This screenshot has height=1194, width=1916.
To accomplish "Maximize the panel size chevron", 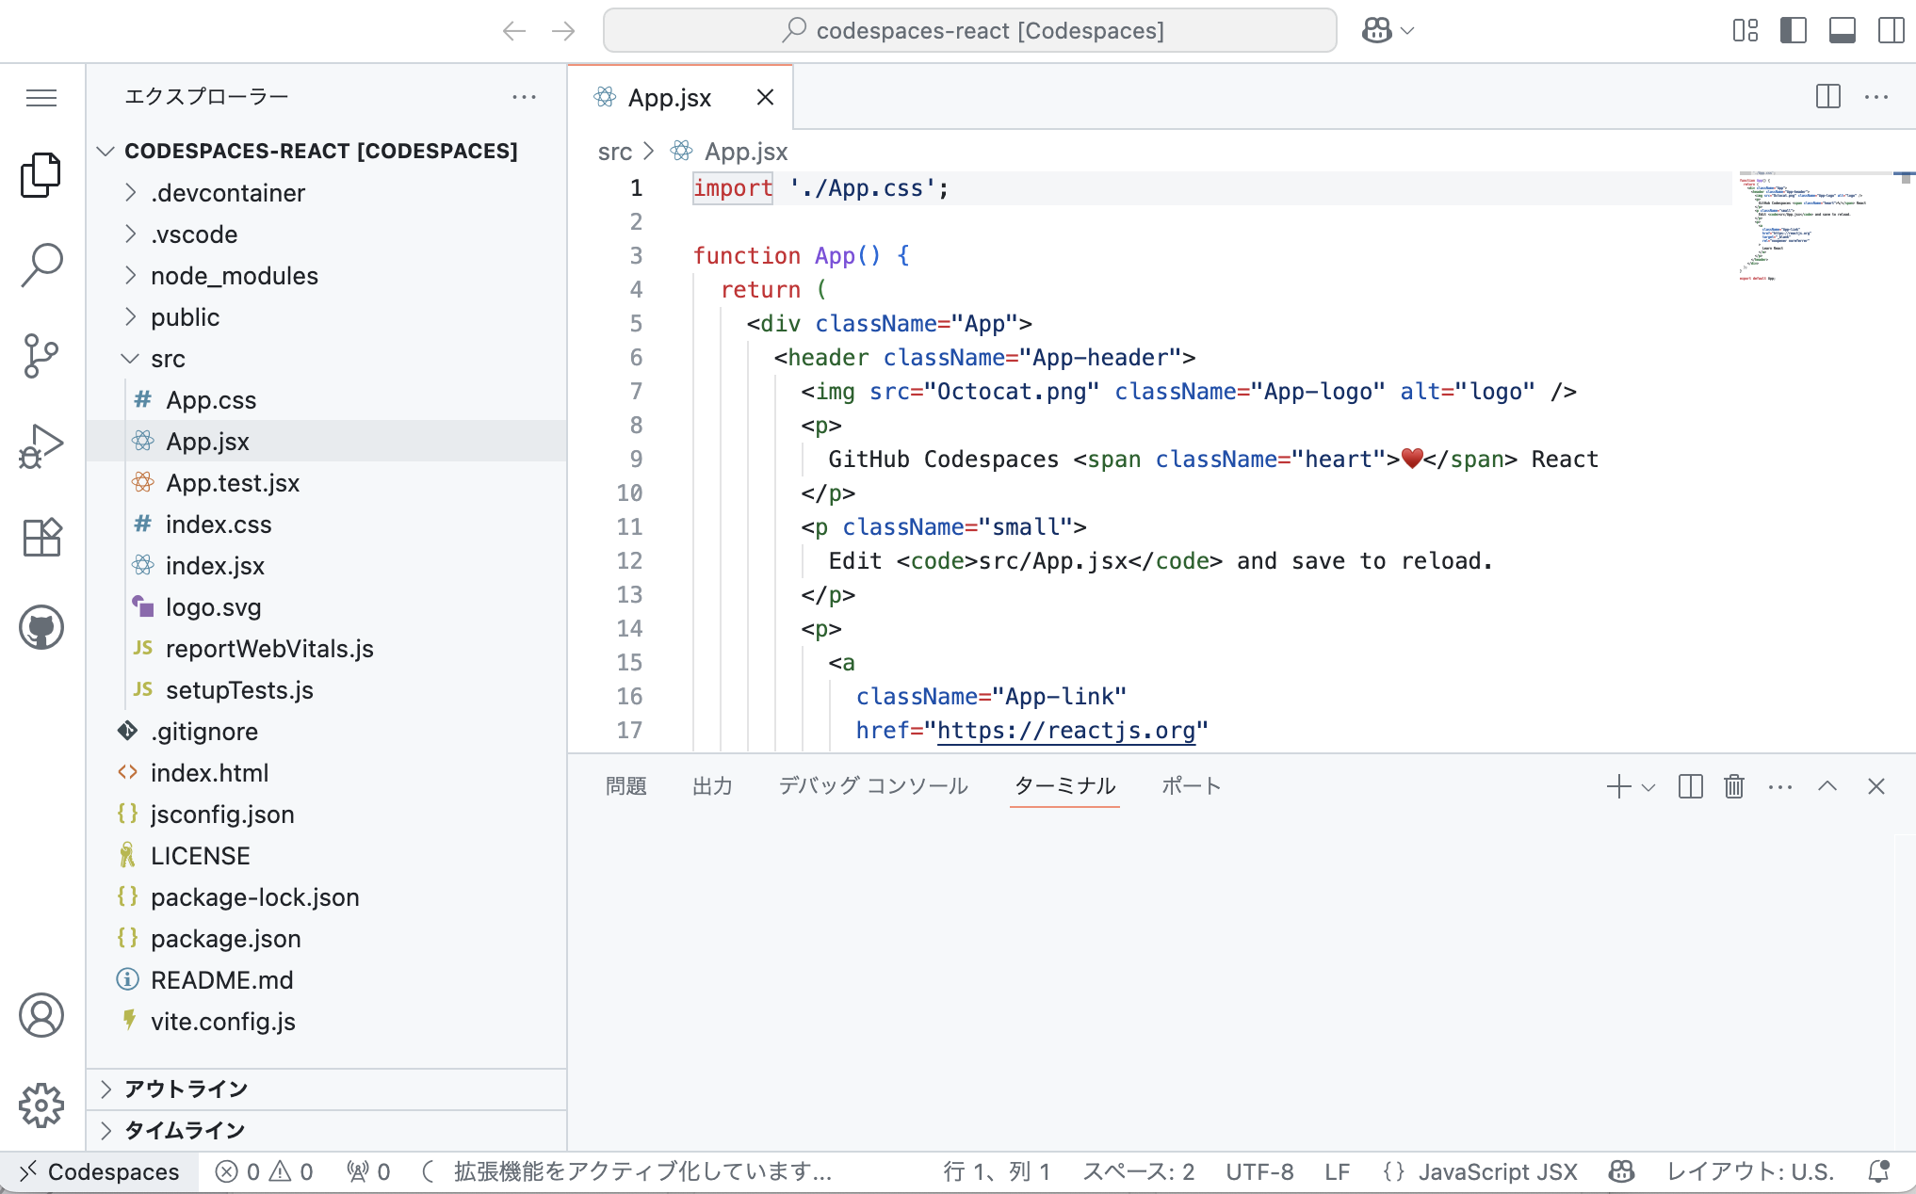I will point(1827,786).
